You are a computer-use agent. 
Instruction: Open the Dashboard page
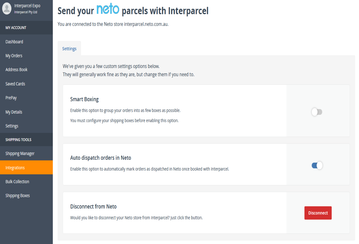(14, 41)
